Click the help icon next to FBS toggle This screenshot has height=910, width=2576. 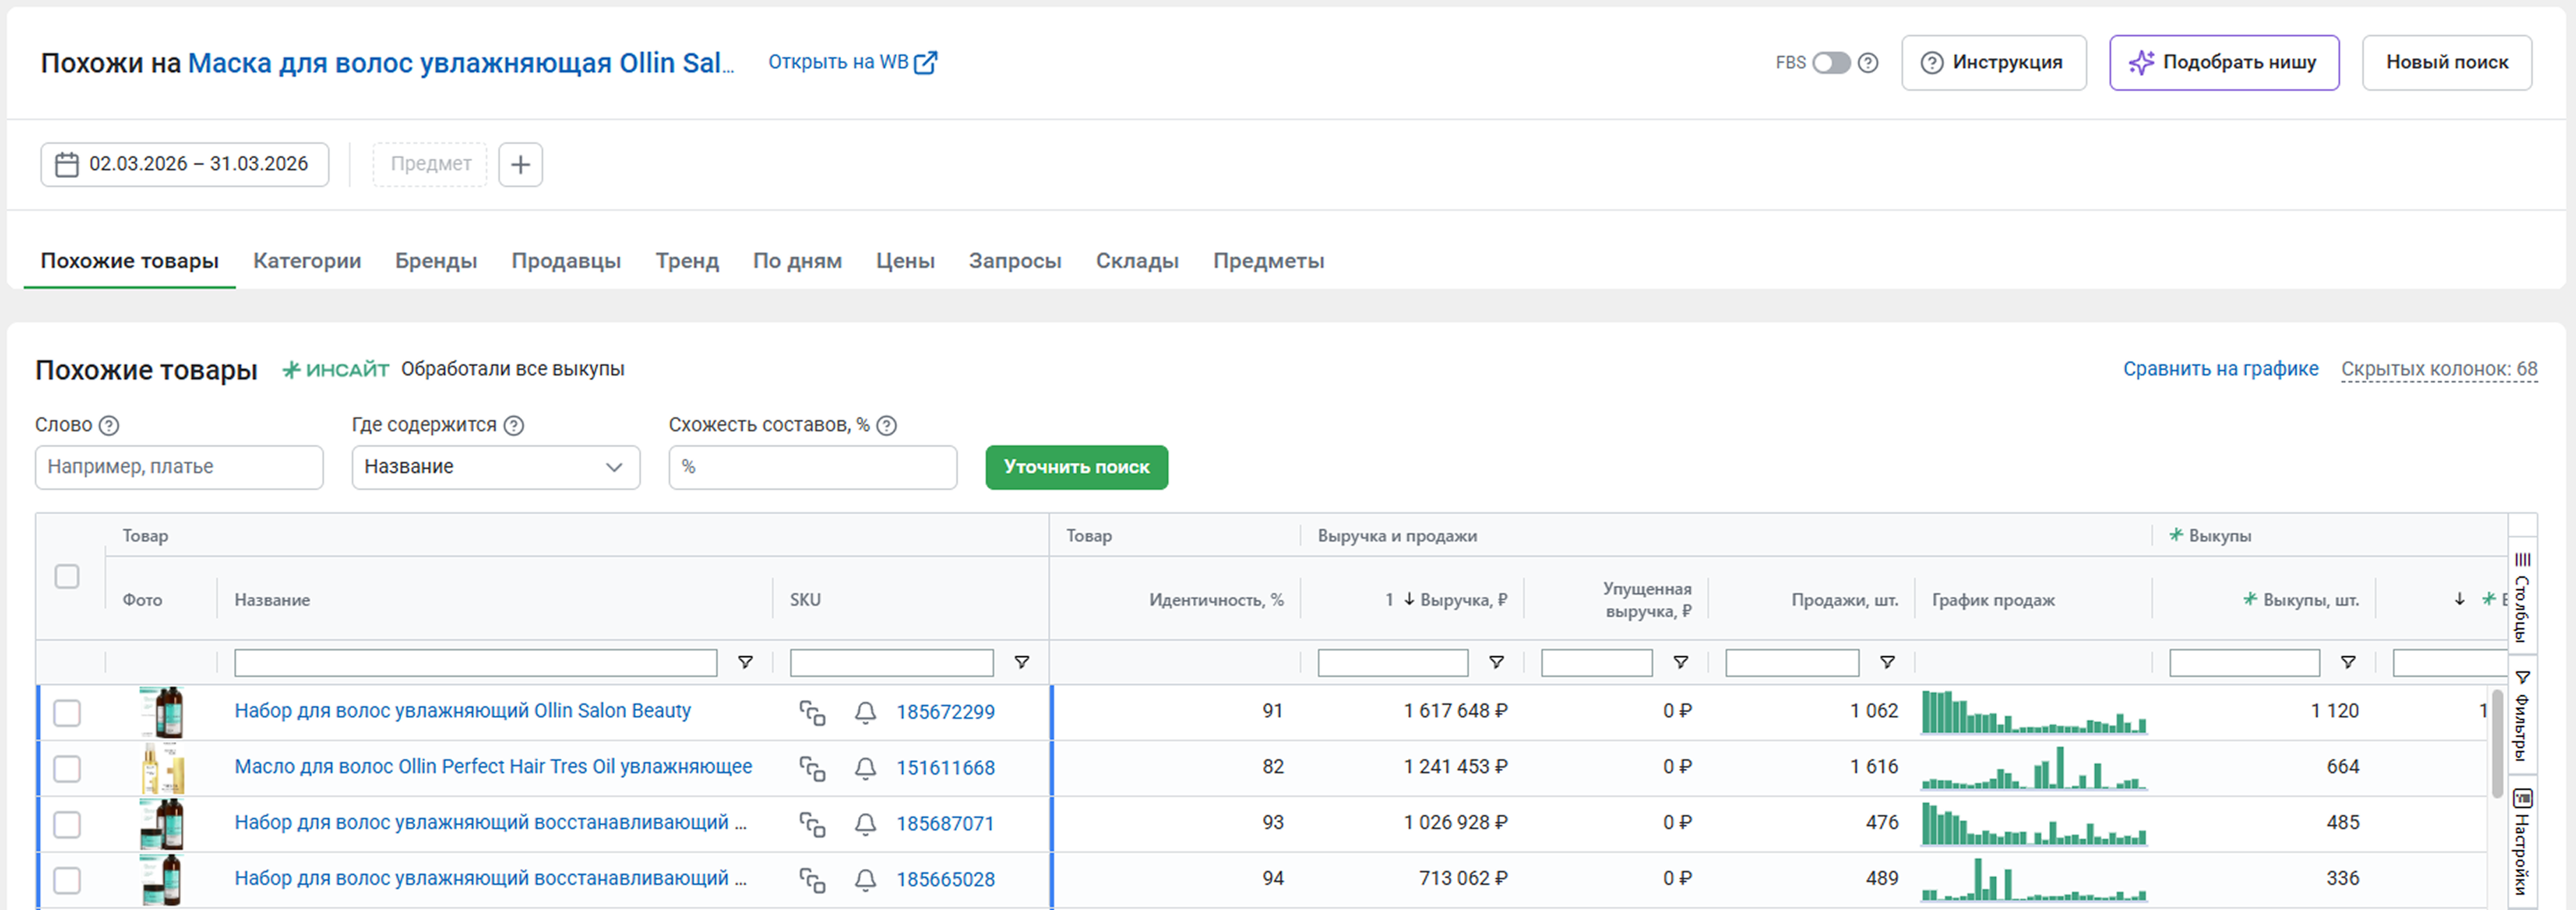[x=1867, y=63]
